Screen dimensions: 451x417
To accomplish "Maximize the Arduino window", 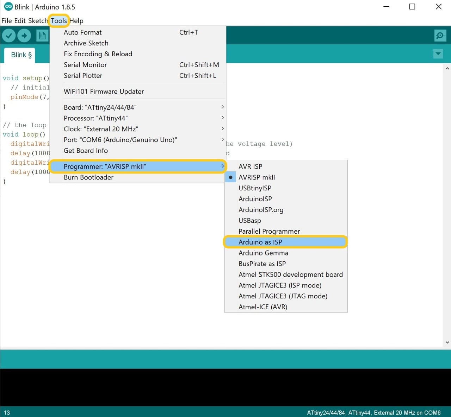I will pyautogui.click(x=412, y=7).
